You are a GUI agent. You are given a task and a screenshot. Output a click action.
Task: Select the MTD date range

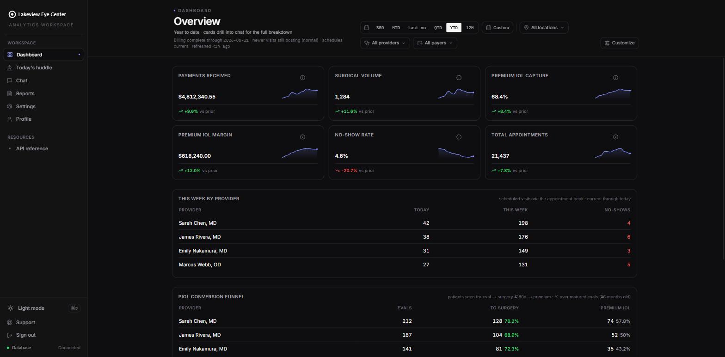tap(396, 28)
